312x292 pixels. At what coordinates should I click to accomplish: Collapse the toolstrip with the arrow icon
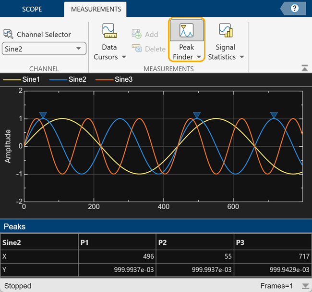click(305, 68)
